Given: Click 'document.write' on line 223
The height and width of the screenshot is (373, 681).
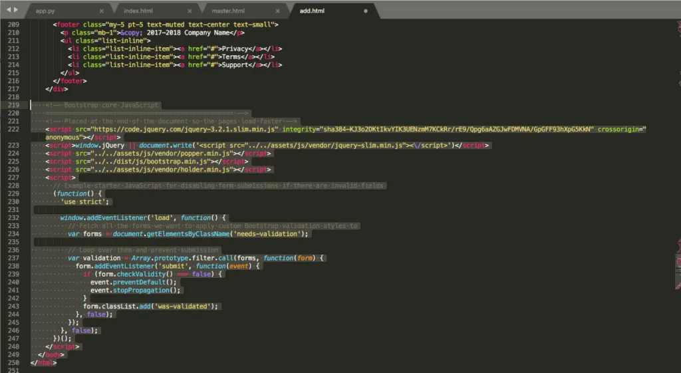Looking at the screenshot, I should 166,146.
